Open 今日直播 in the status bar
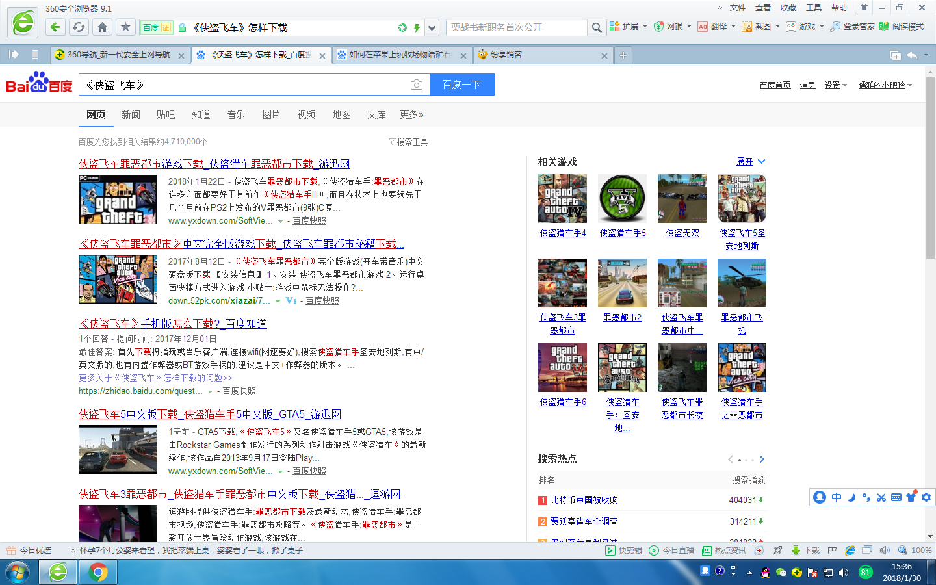936x585 pixels. [x=672, y=551]
